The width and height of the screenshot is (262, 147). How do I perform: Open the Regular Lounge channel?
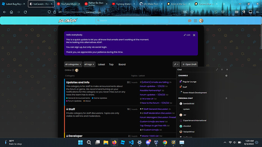tap(189, 82)
